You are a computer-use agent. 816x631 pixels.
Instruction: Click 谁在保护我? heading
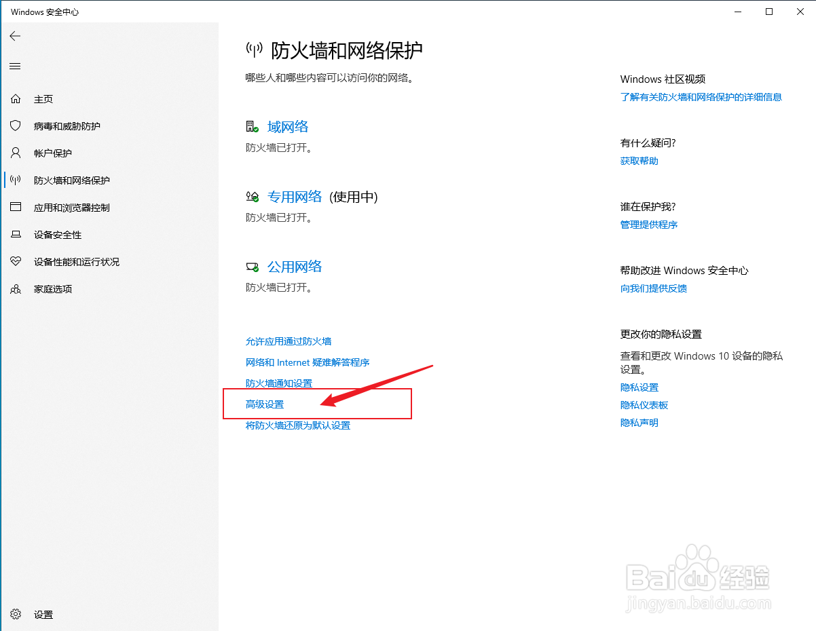[x=648, y=207]
